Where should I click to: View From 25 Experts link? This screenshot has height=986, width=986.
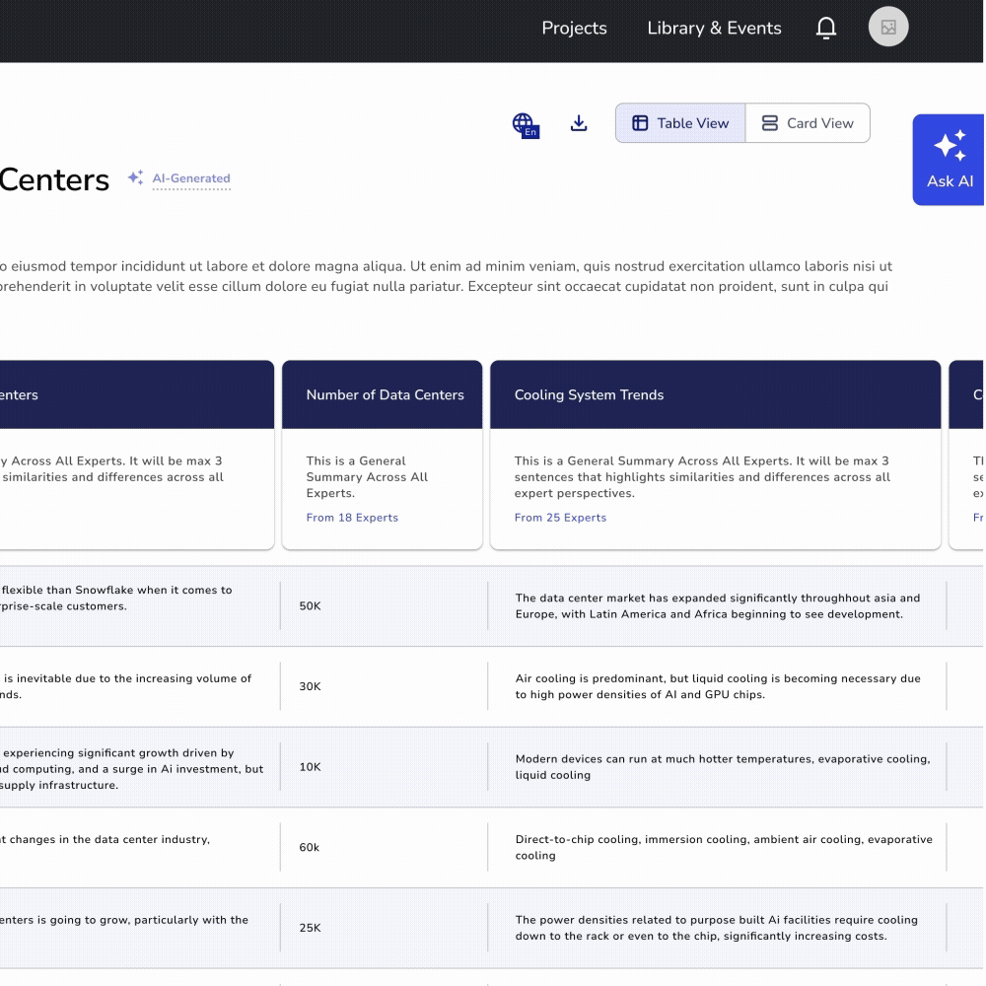click(560, 518)
